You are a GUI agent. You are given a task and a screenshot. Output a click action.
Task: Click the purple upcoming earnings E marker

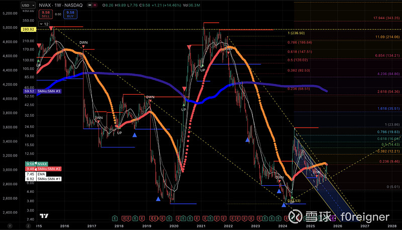[334, 218]
